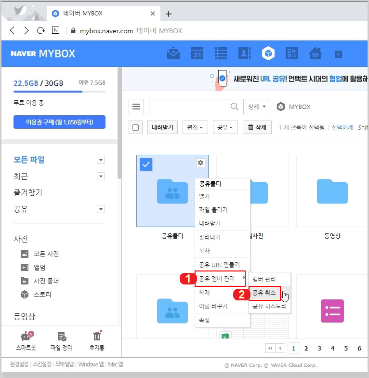Open 파일 정리 tool
This screenshot has height=378, width=369.
coord(62,340)
